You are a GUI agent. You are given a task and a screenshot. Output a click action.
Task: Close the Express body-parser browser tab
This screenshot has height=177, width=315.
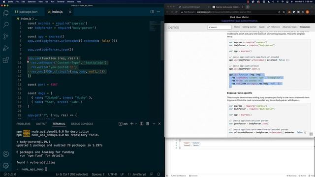pyautogui.click(x=242, y=7)
